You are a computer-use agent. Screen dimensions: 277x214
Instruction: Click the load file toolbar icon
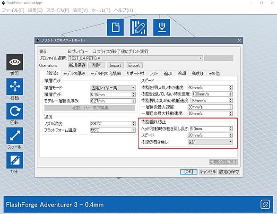[115, 27]
